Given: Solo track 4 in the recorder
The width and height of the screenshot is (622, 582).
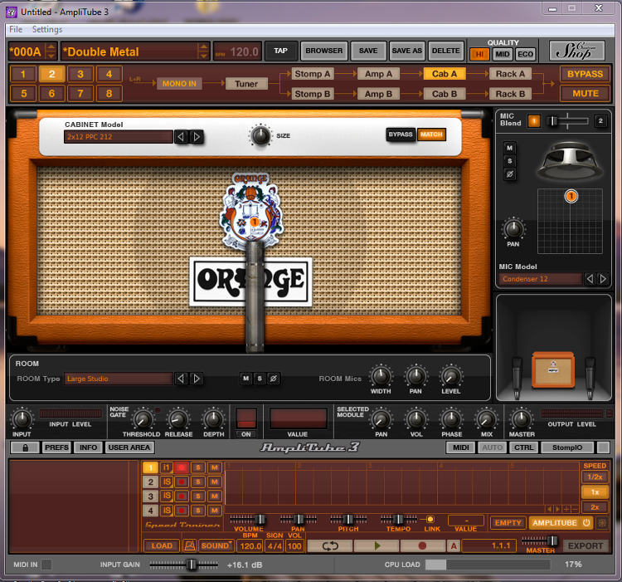Looking at the screenshot, I should pos(198,511).
